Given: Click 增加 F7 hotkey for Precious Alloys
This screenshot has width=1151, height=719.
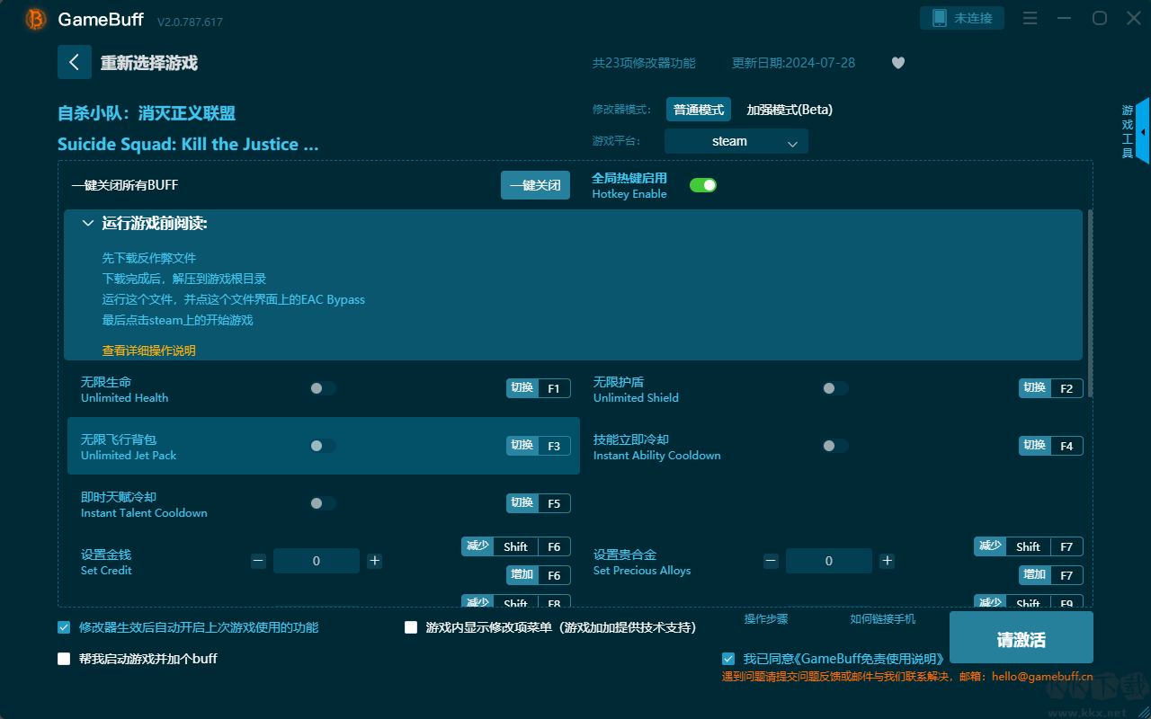Looking at the screenshot, I should point(1051,575).
